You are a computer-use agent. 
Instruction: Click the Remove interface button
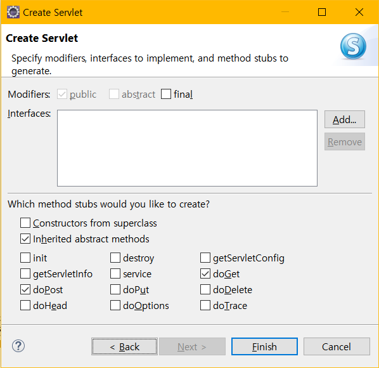(x=345, y=141)
